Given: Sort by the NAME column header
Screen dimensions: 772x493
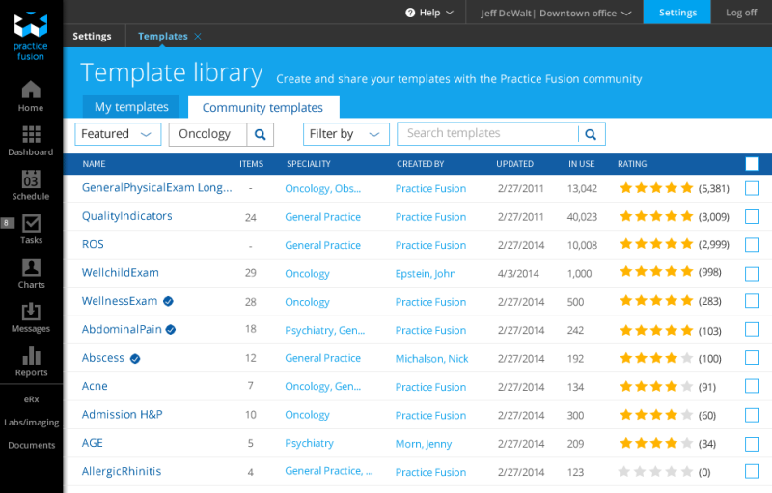Looking at the screenshot, I should coord(94,164).
